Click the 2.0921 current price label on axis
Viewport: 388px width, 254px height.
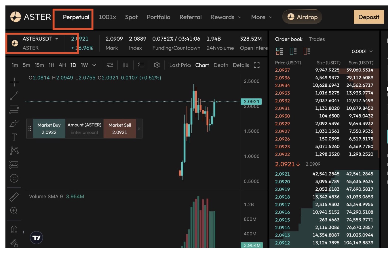[x=251, y=101]
